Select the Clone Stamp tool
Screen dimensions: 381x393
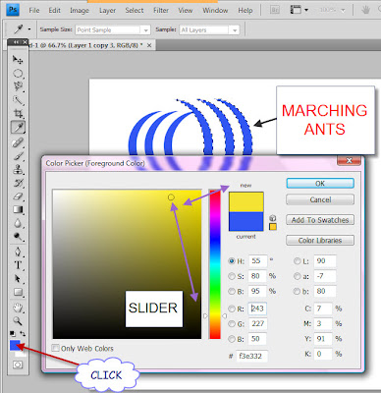pos(18,170)
